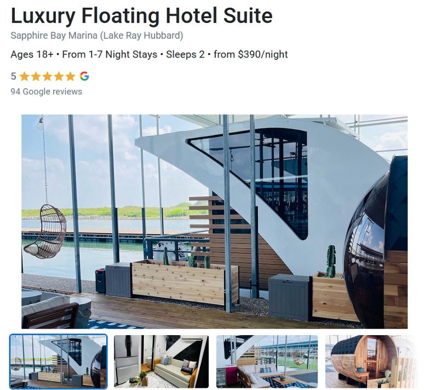Click the first gold rating star

coord(24,76)
